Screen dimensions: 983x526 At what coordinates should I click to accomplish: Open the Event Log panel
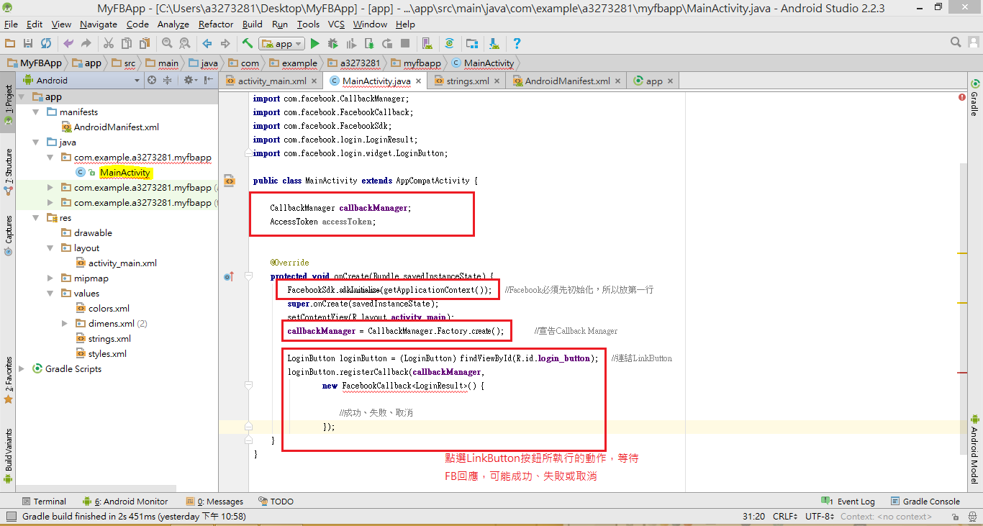848,502
